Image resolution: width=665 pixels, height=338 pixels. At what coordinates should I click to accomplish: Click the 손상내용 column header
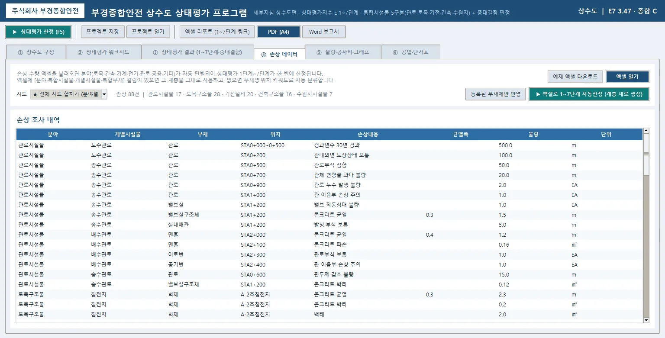pos(368,134)
